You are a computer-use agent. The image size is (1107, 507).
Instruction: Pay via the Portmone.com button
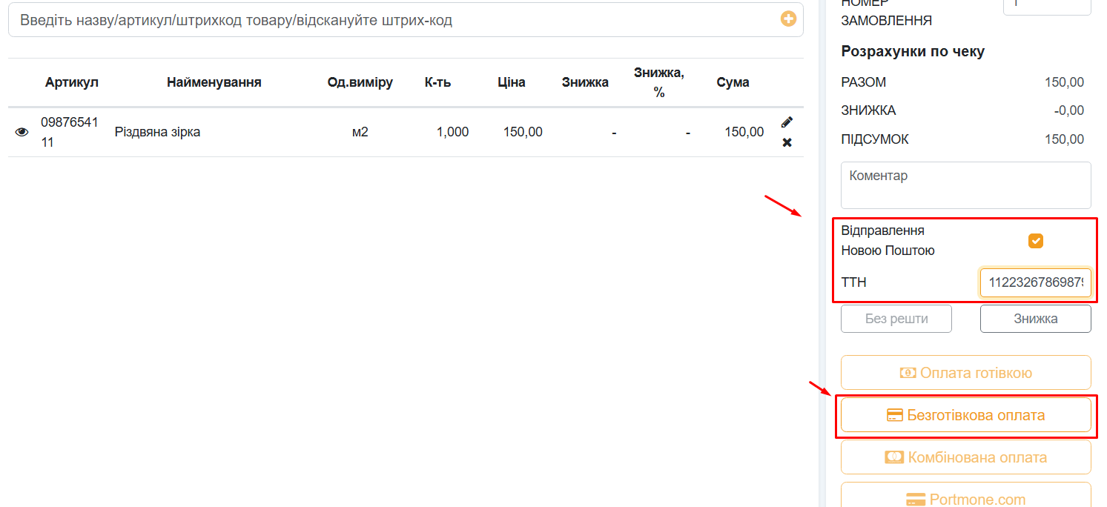pyautogui.click(x=965, y=497)
